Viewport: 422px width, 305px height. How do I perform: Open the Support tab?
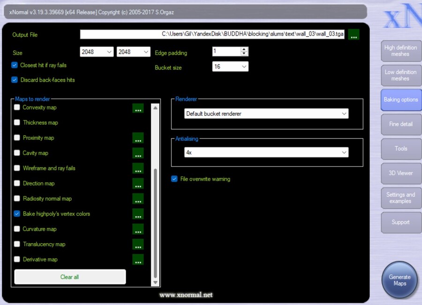(x=401, y=222)
